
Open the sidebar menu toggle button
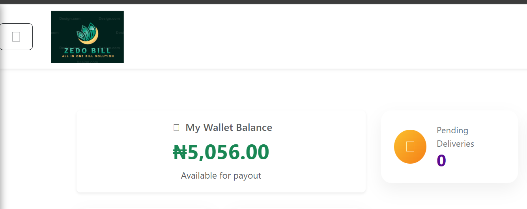(16, 37)
